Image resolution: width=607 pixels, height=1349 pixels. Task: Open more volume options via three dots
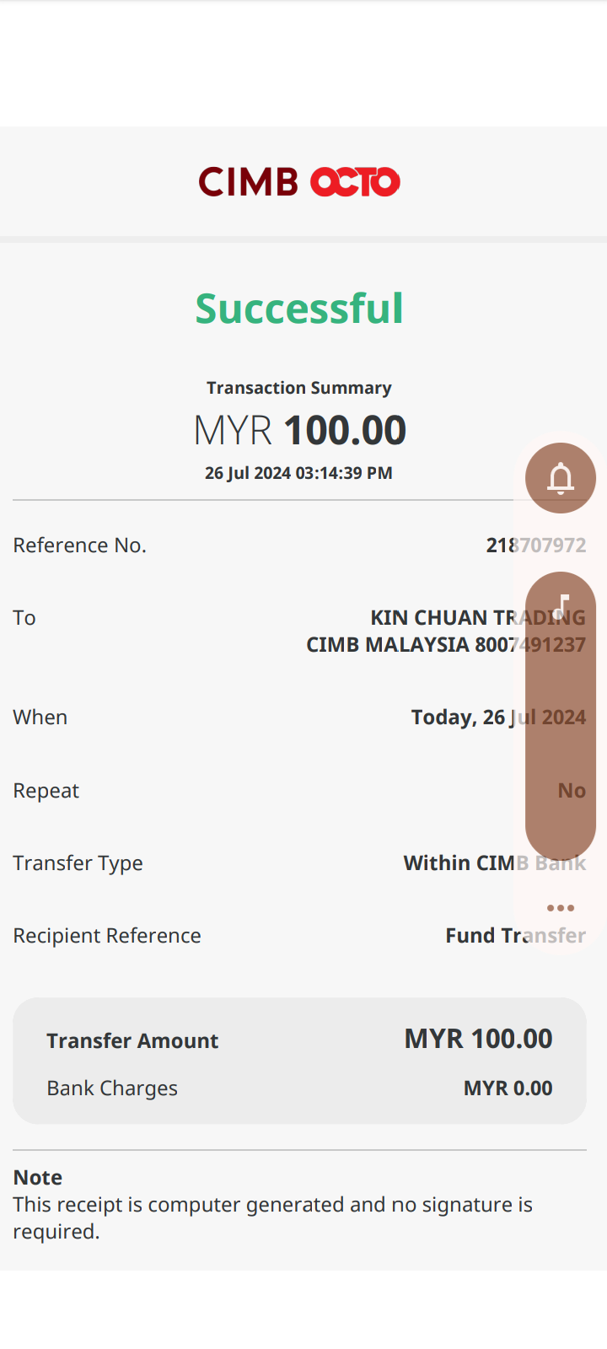click(561, 908)
